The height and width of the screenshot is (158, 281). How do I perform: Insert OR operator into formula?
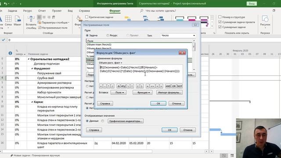[174, 86]
